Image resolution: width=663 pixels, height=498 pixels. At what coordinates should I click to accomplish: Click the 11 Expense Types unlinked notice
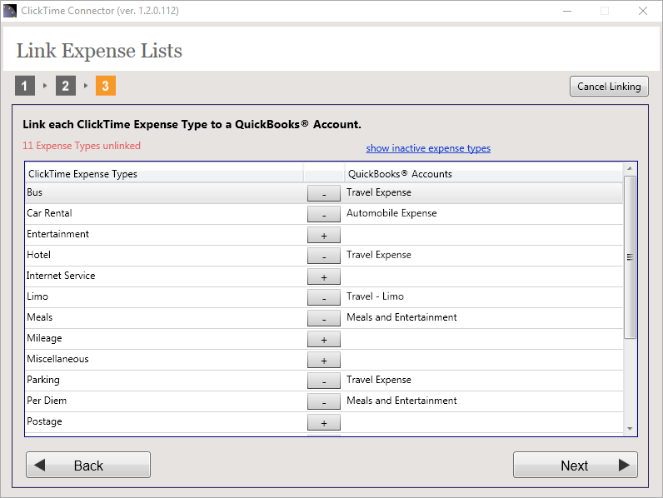tap(82, 146)
